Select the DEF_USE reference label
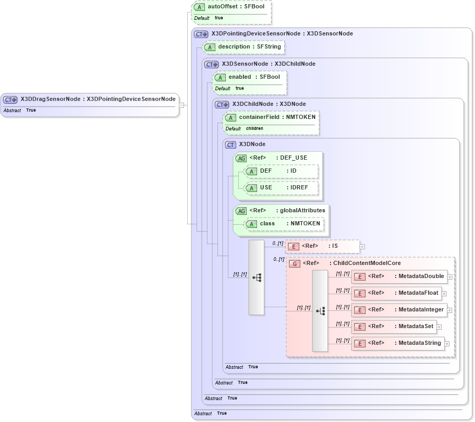This screenshot has width=475, height=422. click(278, 158)
